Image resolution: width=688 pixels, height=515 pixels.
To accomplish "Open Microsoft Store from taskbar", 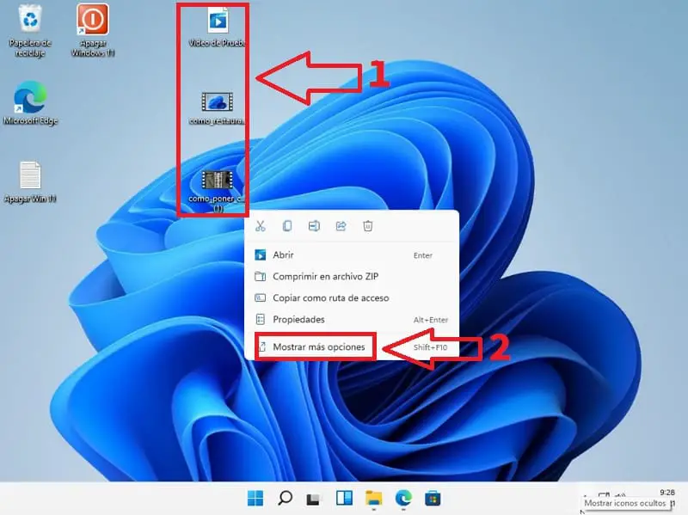I will pyautogui.click(x=433, y=499).
